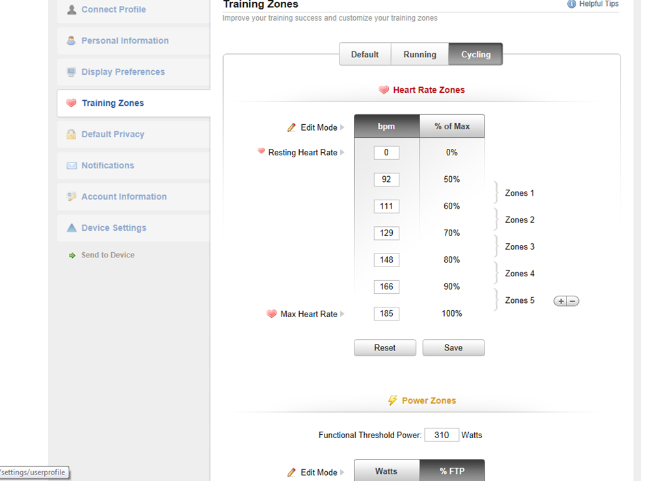Open Account Information settings page
Viewport: 666px width, 481px height.
[x=133, y=196]
